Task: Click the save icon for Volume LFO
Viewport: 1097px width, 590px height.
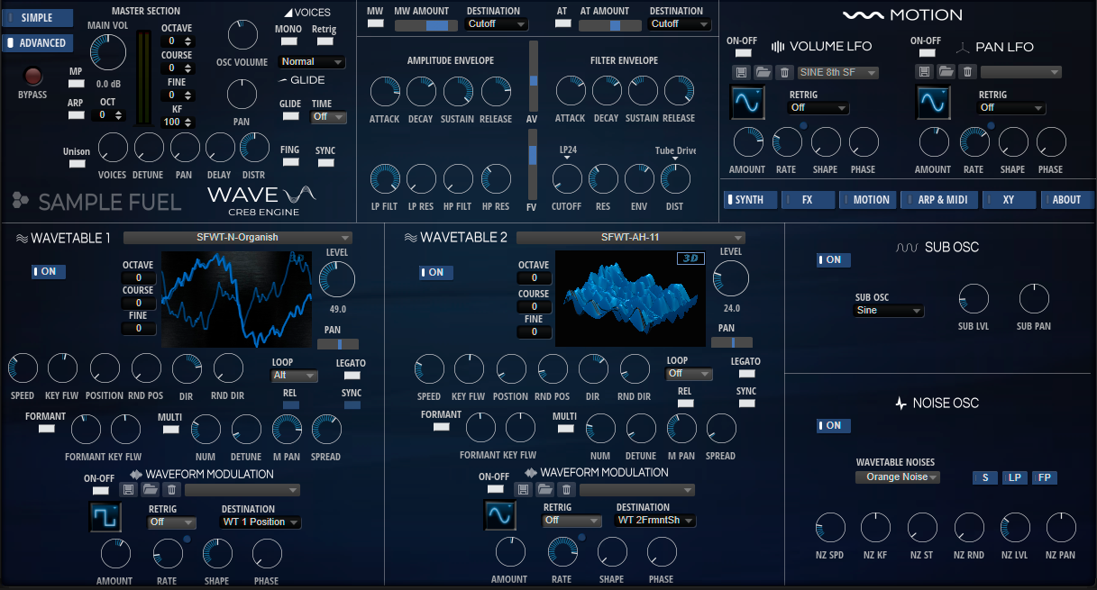Action: point(742,73)
